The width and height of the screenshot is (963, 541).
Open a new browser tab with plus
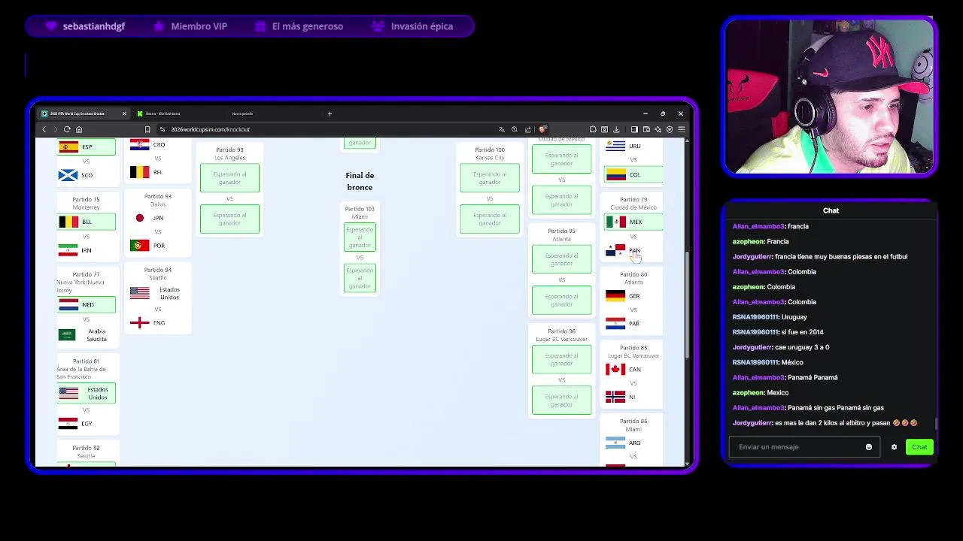click(x=330, y=113)
